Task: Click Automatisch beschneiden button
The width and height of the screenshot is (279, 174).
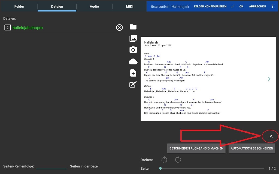Action: pos(252,148)
